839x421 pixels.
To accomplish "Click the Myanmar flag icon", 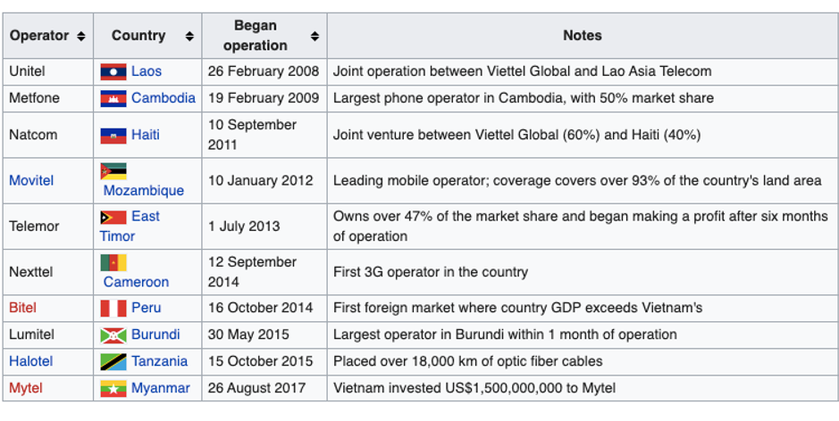I will pos(113,389).
